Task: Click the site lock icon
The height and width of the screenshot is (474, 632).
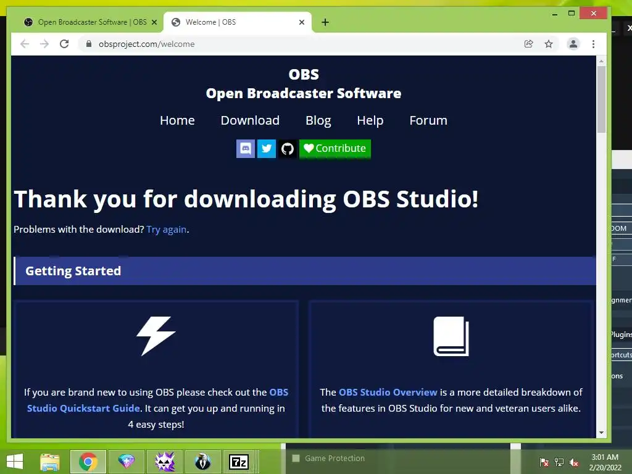Action: click(89, 44)
